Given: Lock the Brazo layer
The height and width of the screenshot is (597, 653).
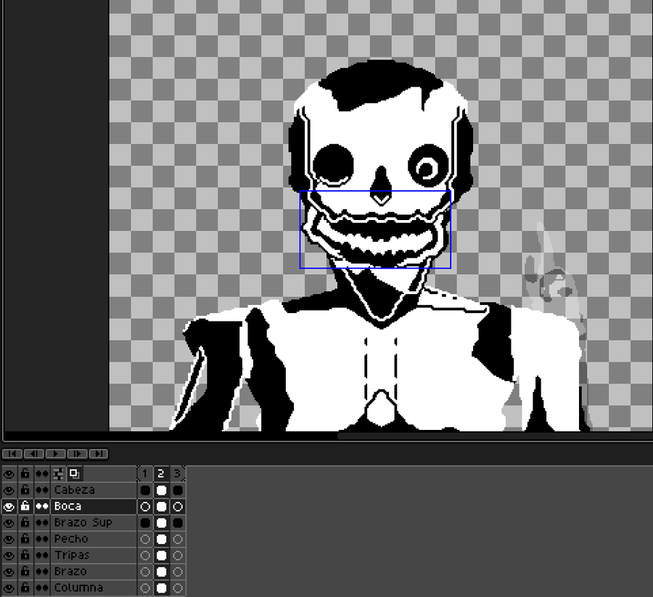Looking at the screenshot, I should (25, 571).
